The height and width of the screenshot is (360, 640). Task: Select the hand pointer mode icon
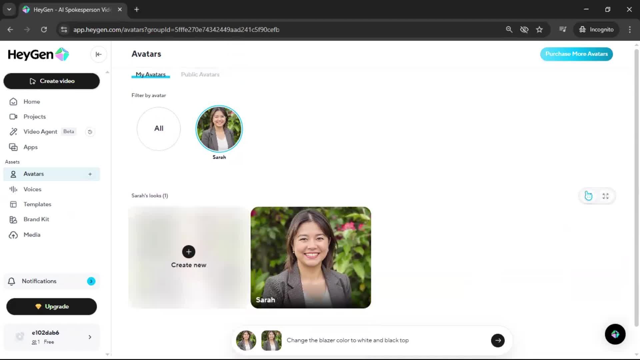click(588, 196)
